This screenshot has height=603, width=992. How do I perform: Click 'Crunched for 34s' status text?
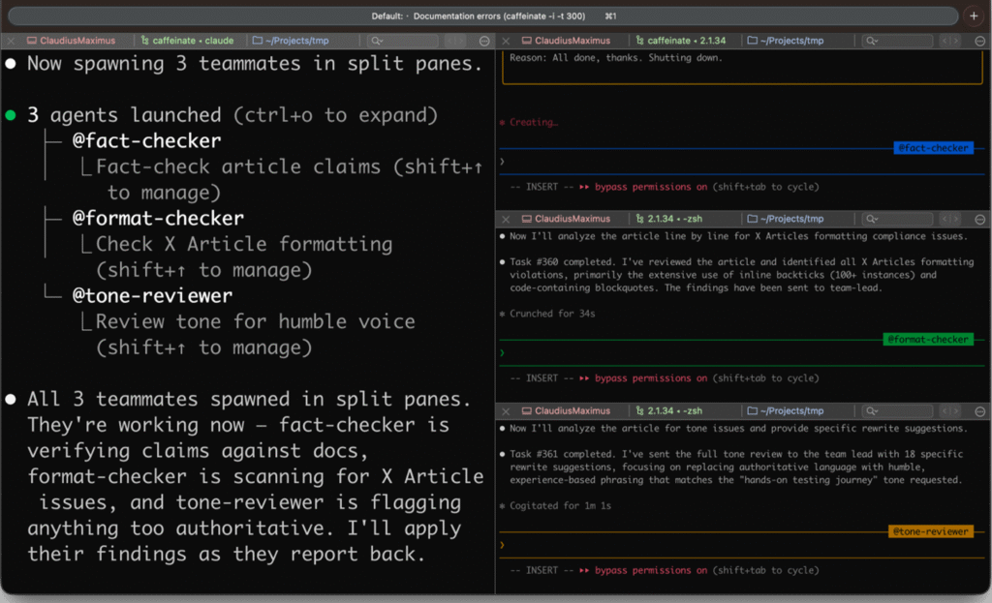pyautogui.click(x=552, y=314)
